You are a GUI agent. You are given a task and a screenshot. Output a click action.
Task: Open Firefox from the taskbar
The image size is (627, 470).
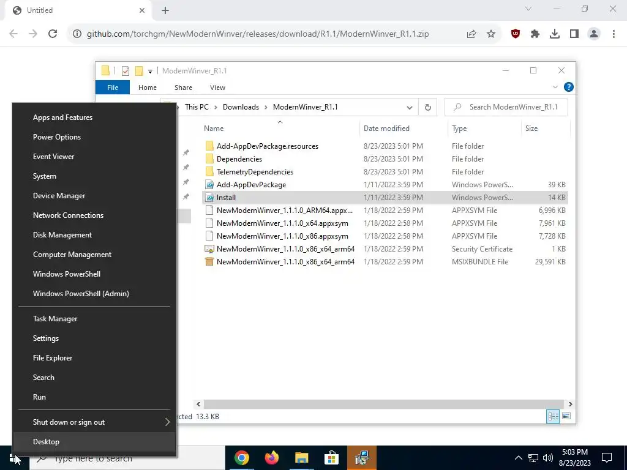(x=271, y=458)
